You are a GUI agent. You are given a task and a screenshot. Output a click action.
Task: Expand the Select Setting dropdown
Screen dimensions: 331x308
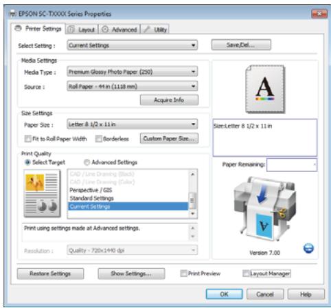pos(133,45)
